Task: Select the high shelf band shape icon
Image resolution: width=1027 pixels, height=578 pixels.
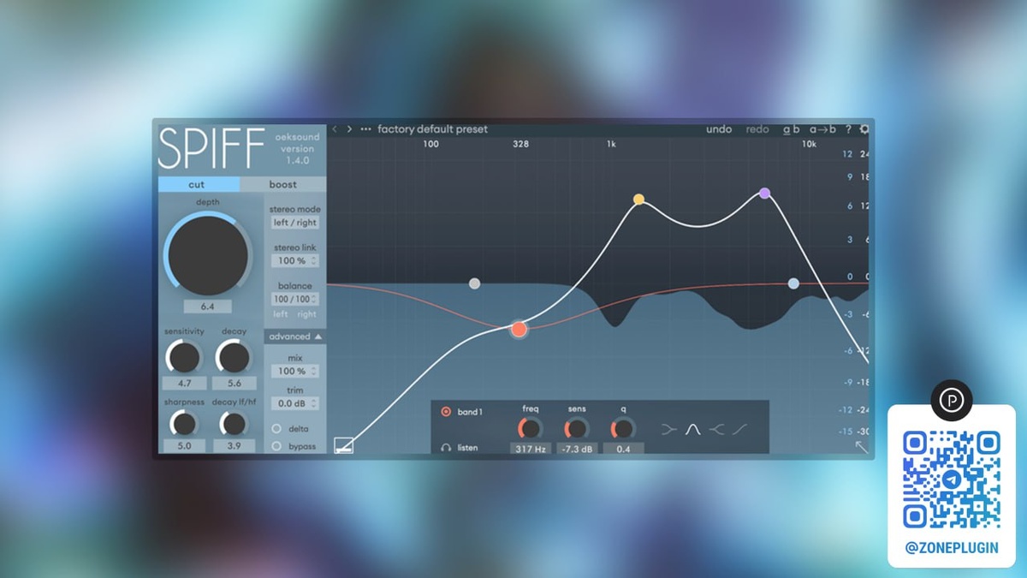Action: [717, 428]
